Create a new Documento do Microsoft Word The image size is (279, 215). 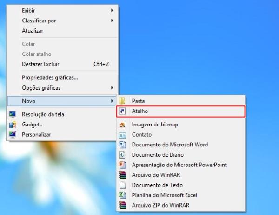pyautogui.click(x=181, y=145)
